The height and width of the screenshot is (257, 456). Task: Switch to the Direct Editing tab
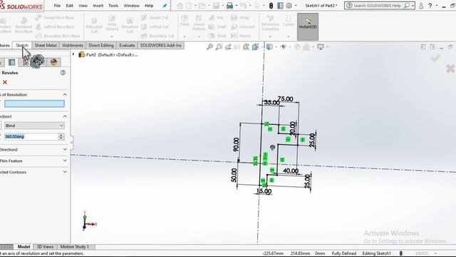coord(101,45)
